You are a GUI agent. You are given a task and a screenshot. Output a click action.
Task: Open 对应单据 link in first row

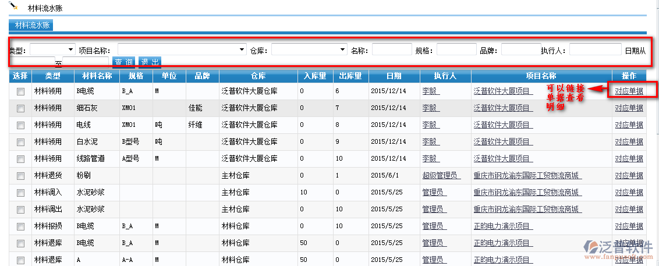click(629, 91)
